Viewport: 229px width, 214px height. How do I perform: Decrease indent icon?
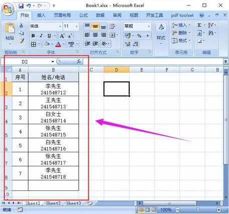point(87,44)
